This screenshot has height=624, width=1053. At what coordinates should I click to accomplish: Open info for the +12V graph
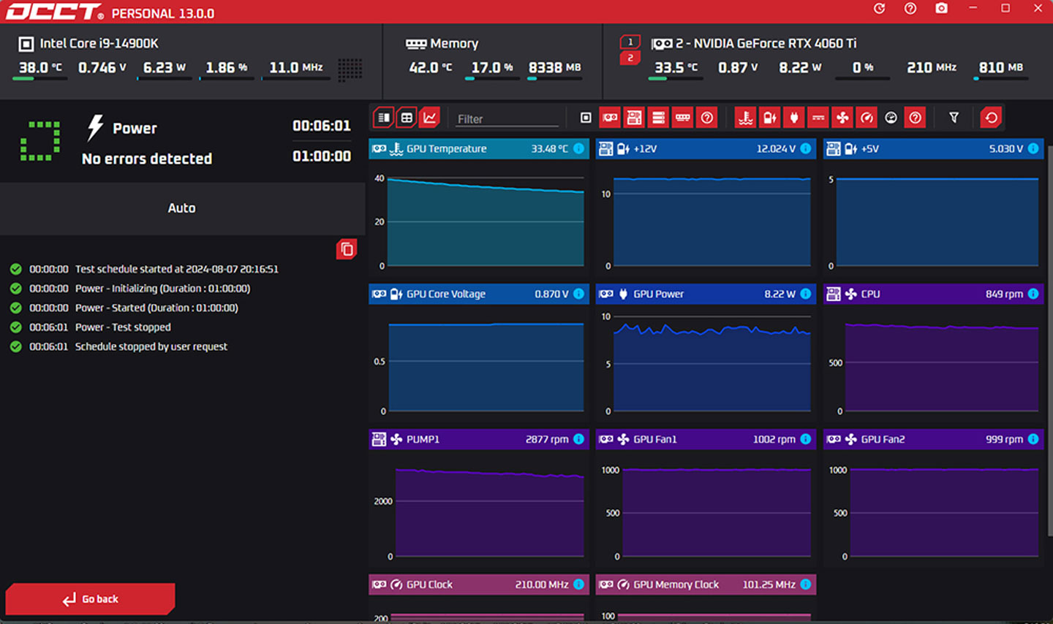[x=805, y=148]
